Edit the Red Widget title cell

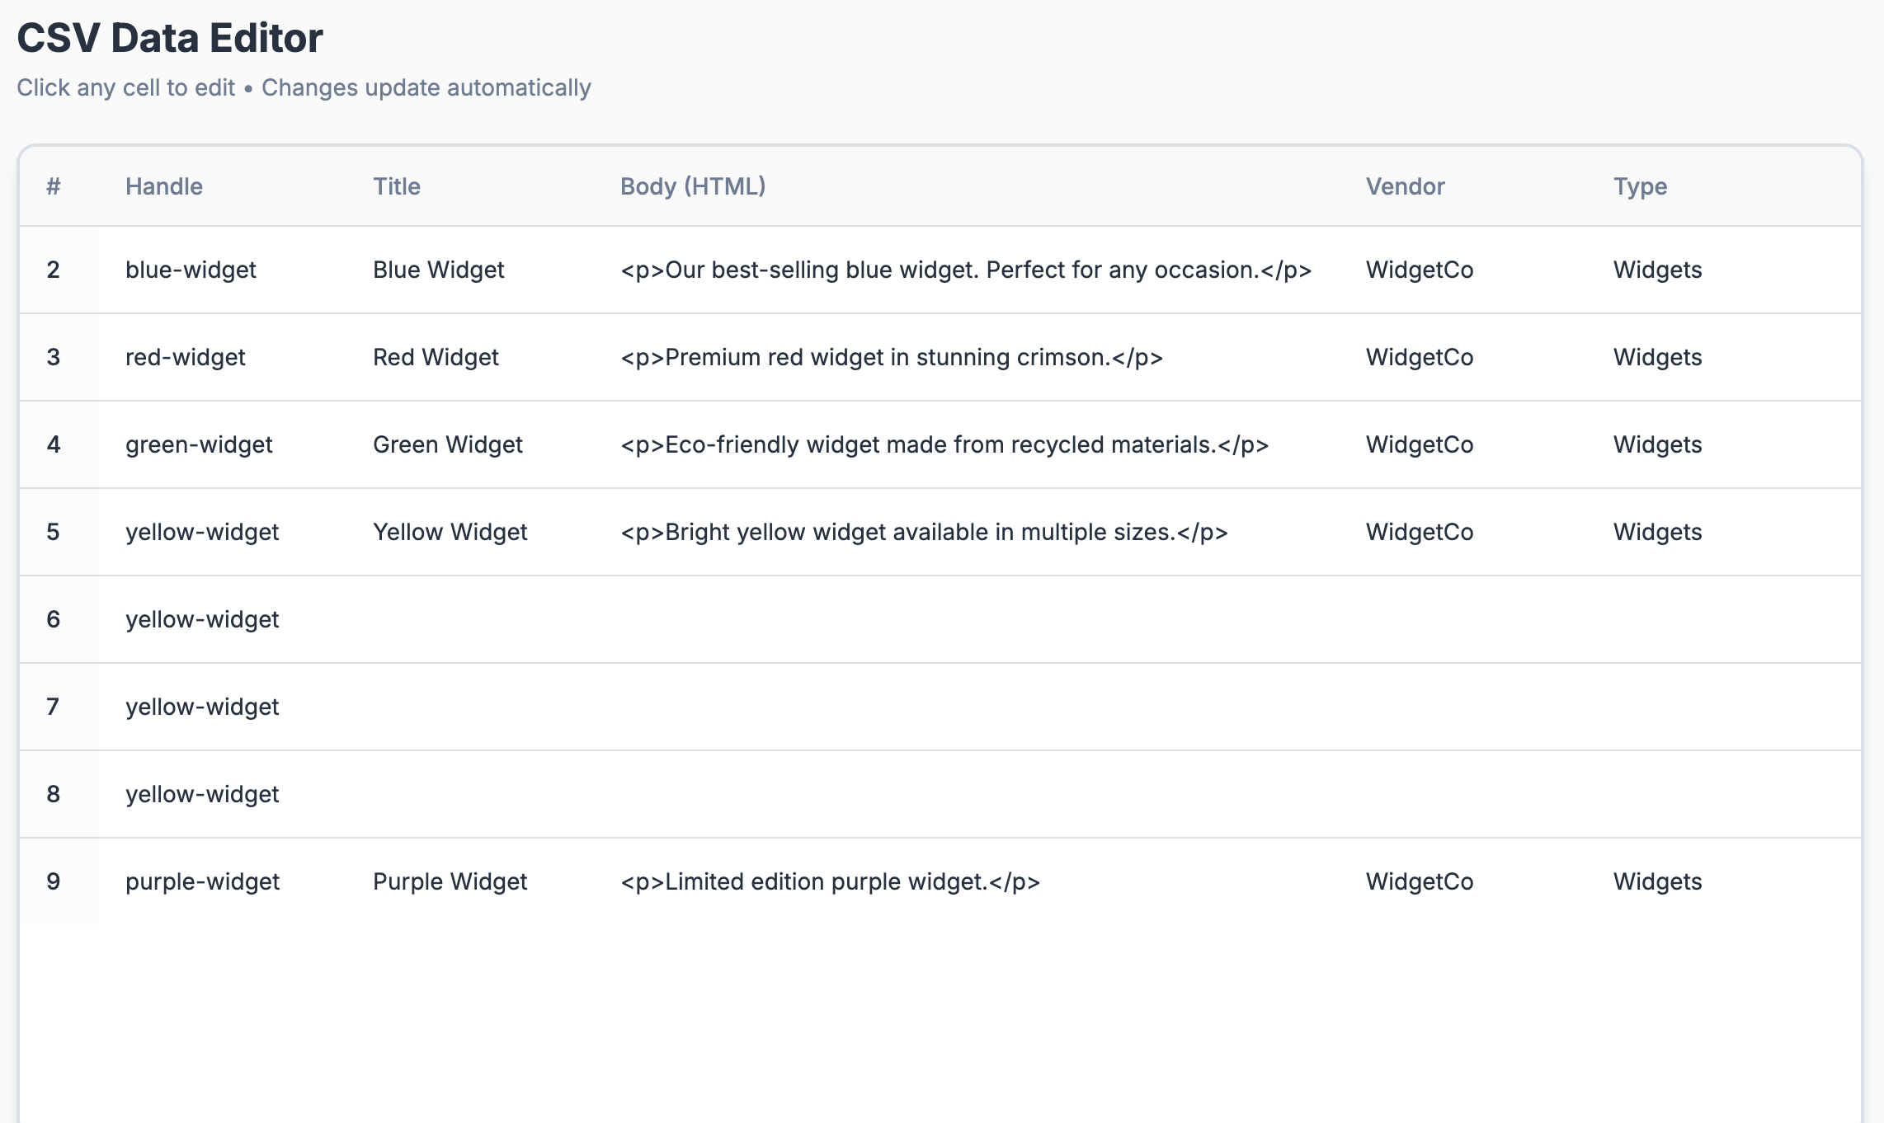(436, 357)
